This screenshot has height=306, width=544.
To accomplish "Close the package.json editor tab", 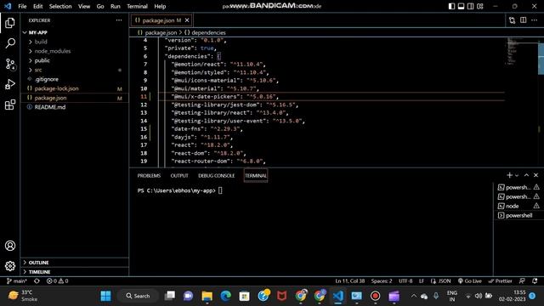I will (x=187, y=20).
